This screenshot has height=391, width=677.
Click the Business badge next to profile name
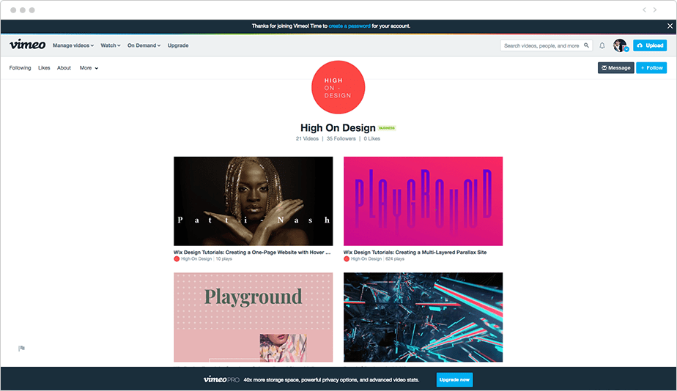[387, 127]
